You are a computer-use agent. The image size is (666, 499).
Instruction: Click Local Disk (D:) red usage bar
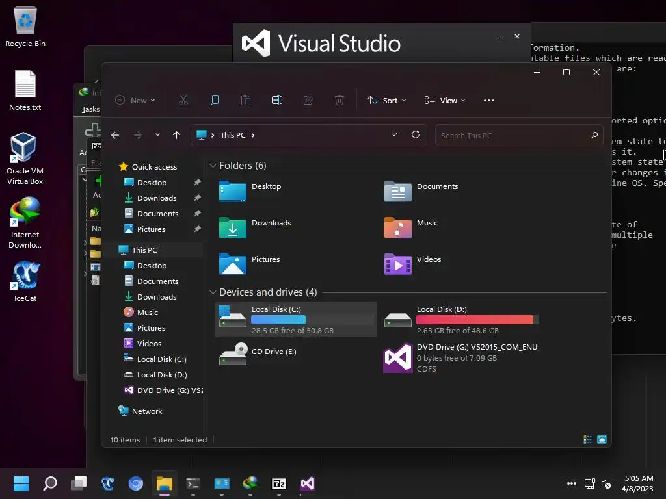(477, 320)
